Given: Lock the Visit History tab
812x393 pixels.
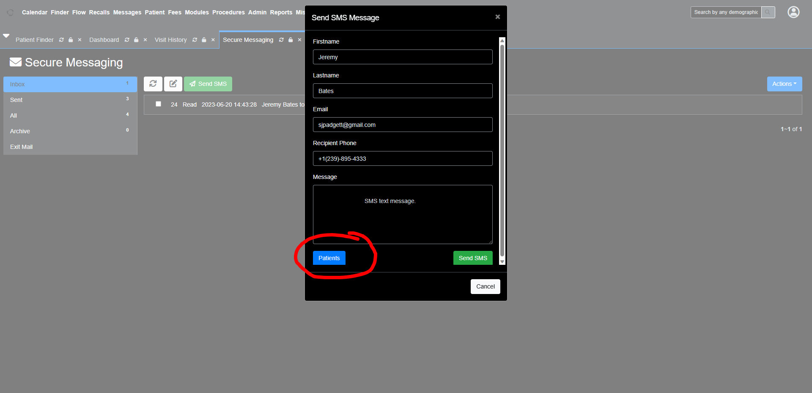Looking at the screenshot, I should (x=204, y=40).
